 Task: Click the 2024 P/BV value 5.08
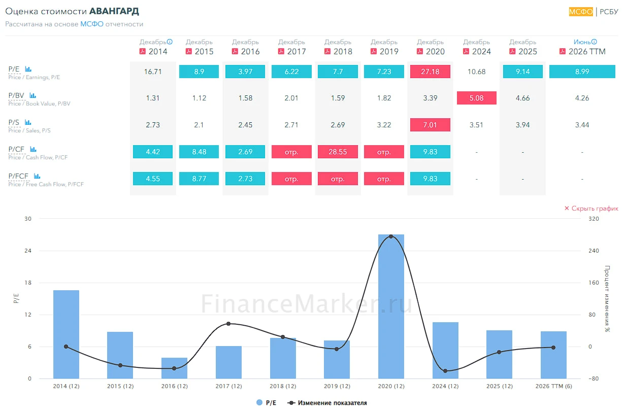tap(476, 98)
